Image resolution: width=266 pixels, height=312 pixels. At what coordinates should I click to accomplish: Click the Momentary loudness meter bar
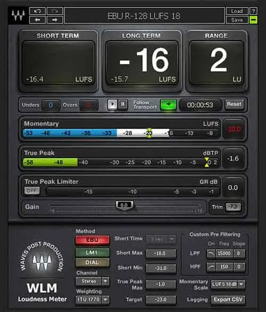pyautogui.click(x=121, y=133)
